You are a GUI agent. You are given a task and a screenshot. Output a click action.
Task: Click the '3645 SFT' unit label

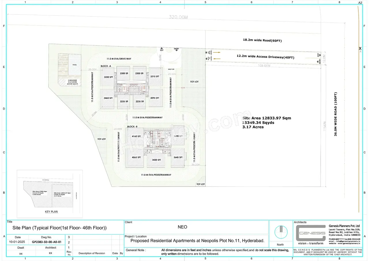coord(178,157)
